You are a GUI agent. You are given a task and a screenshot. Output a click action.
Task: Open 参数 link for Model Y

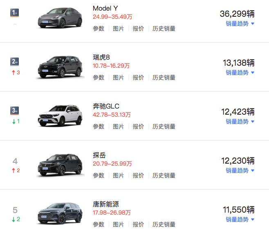[99, 29]
